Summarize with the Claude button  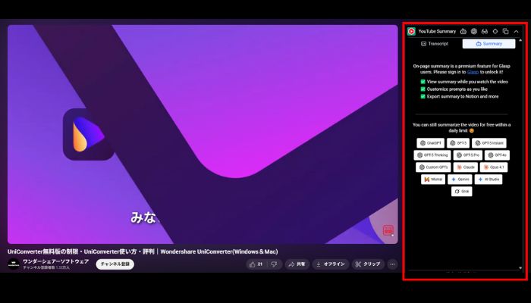(x=465, y=167)
